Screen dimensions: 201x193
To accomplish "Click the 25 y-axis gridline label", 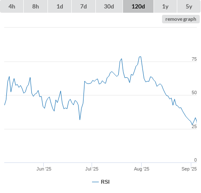I will pyautogui.click(x=194, y=126).
